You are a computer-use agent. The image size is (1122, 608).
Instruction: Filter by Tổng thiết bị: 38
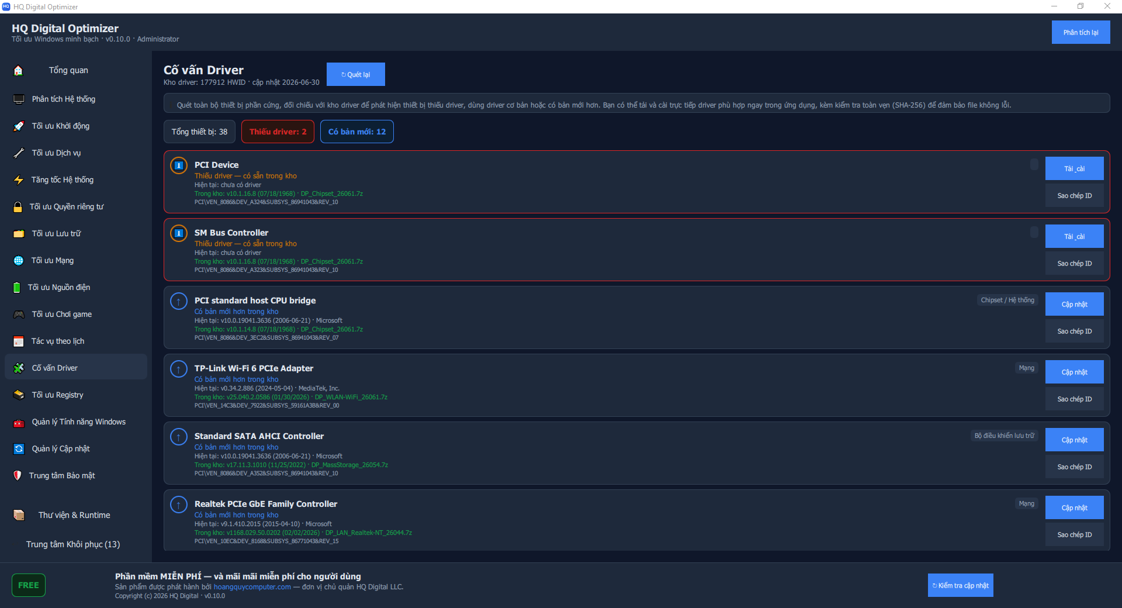pos(199,132)
